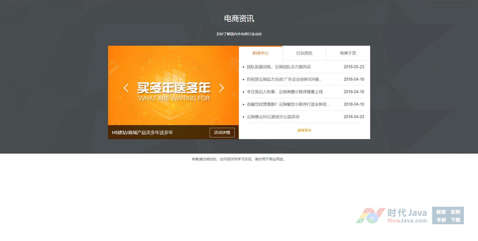Click the NowJava.com site text

click(x=407, y=221)
